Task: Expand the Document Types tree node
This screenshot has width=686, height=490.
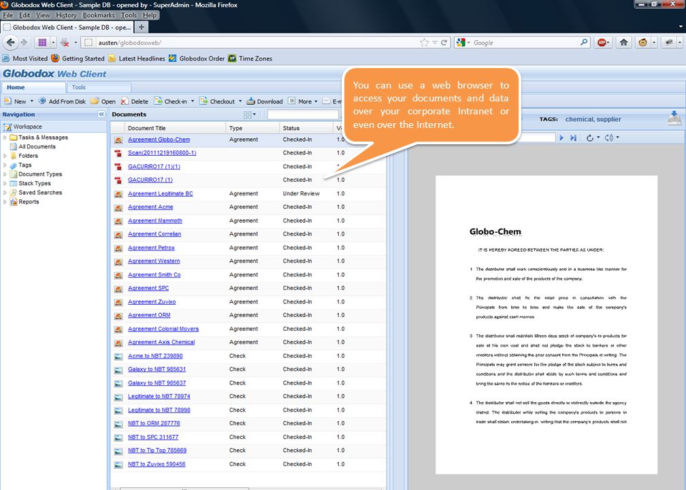Action: pos(5,174)
